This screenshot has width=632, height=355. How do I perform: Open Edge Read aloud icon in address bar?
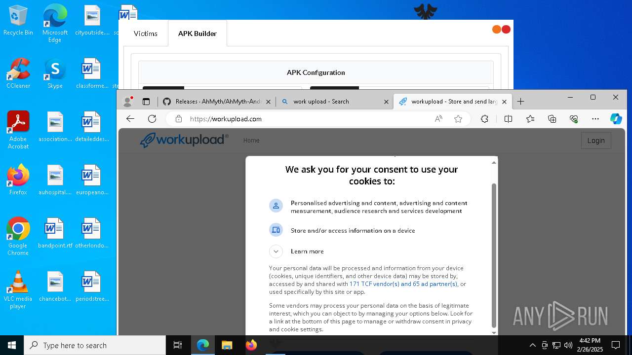[x=438, y=119]
